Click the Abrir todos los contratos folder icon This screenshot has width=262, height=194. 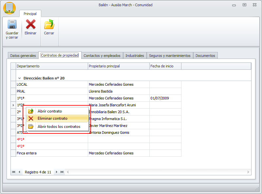click(31, 126)
